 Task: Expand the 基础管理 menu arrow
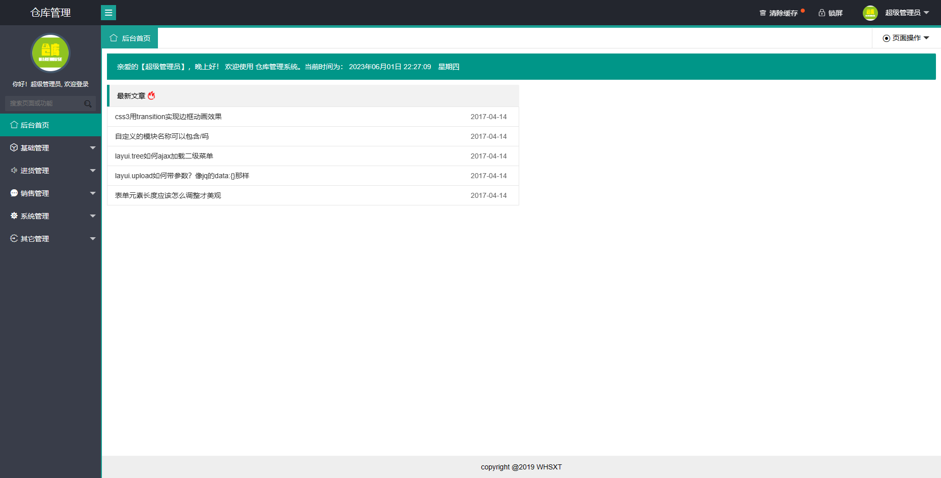point(93,148)
